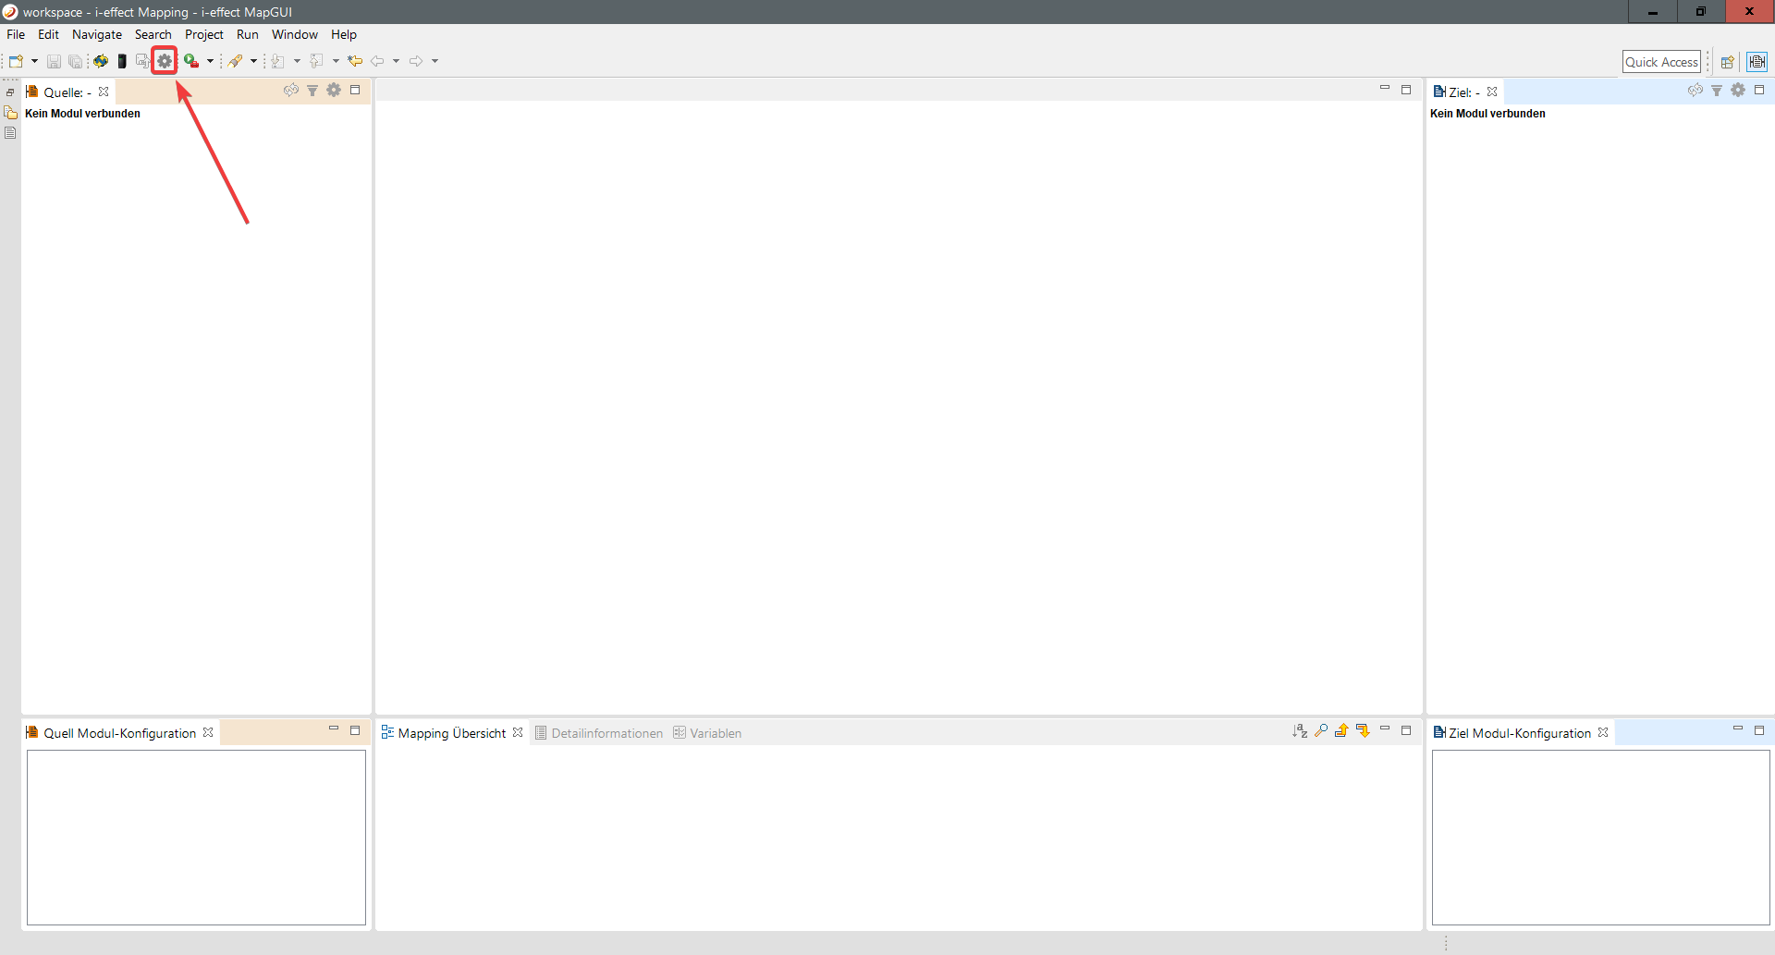Click the Open Perspective icon
Image resolution: width=1775 pixels, height=955 pixels.
(x=1727, y=62)
